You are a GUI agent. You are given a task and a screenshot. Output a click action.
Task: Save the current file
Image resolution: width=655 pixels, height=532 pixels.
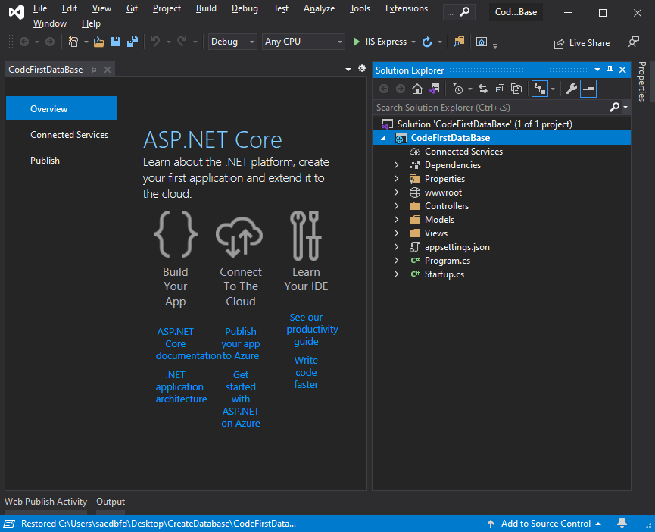tap(116, 42)
